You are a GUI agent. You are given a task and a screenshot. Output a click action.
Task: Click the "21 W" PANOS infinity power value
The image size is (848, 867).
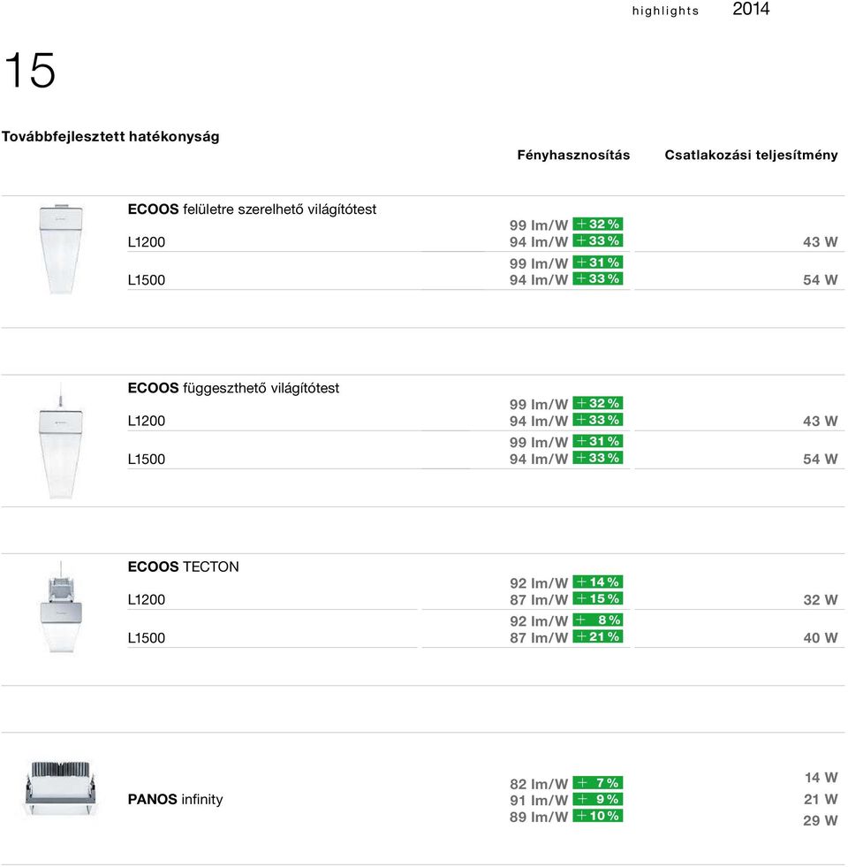pyautogui.click(x=821, y=800)
